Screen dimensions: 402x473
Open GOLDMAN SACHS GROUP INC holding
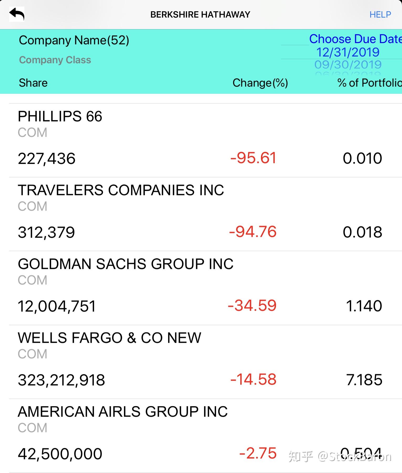206,288
